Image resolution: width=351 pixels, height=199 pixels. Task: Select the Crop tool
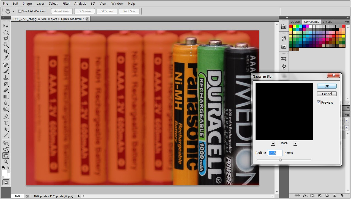coord(6,51)
